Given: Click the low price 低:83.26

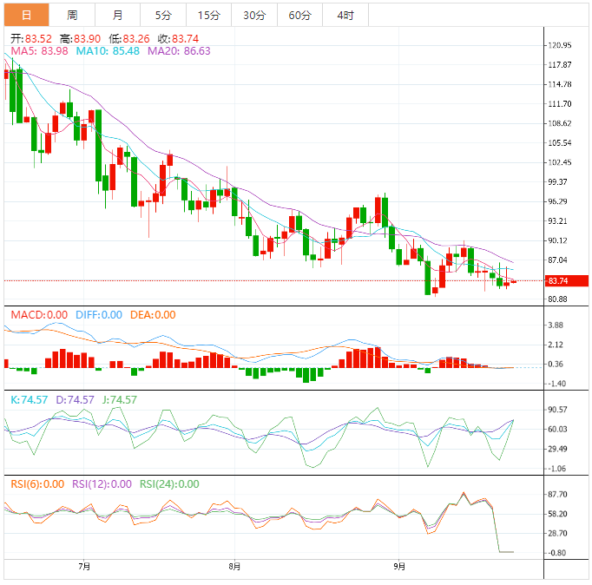Looking at the screenshot, I should click(129, 38).
